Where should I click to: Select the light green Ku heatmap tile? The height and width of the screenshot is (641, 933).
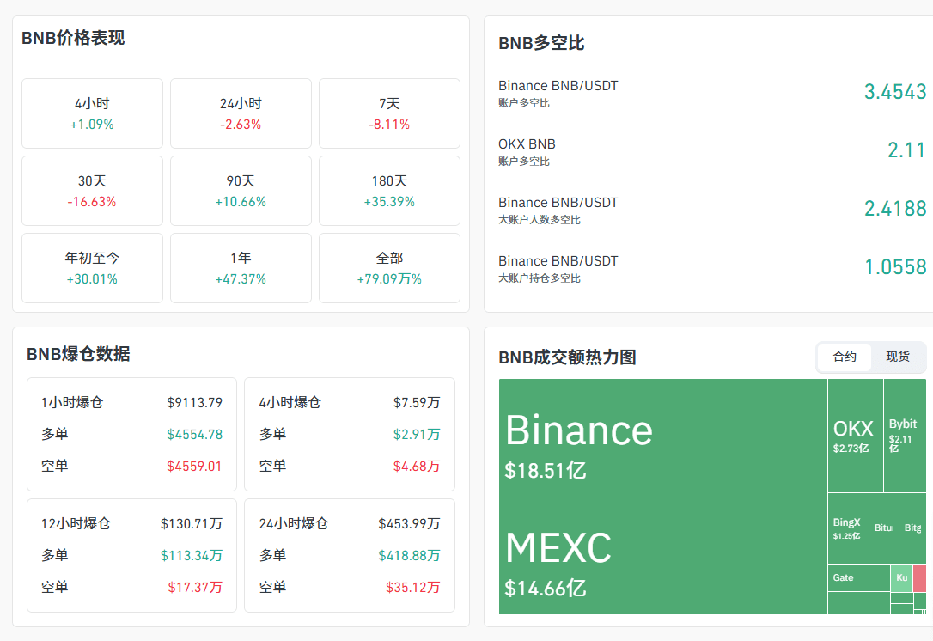901,577
